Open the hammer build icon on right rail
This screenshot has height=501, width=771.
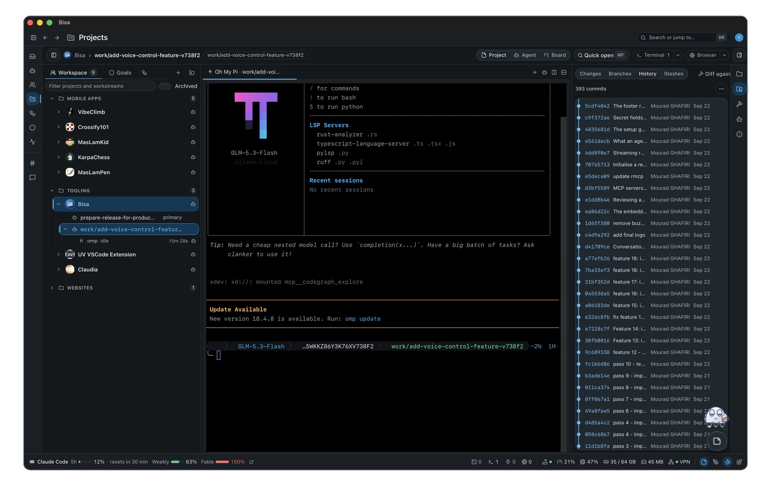click(x=739, y=104)
